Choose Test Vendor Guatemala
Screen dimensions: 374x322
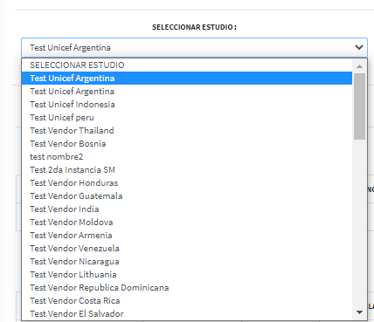(x=187, y=196)
